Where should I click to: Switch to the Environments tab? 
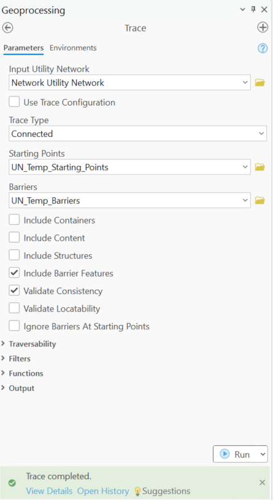pos(73,48)
